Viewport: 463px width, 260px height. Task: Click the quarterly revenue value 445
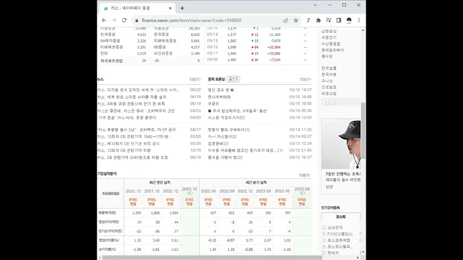click(250, 213)
